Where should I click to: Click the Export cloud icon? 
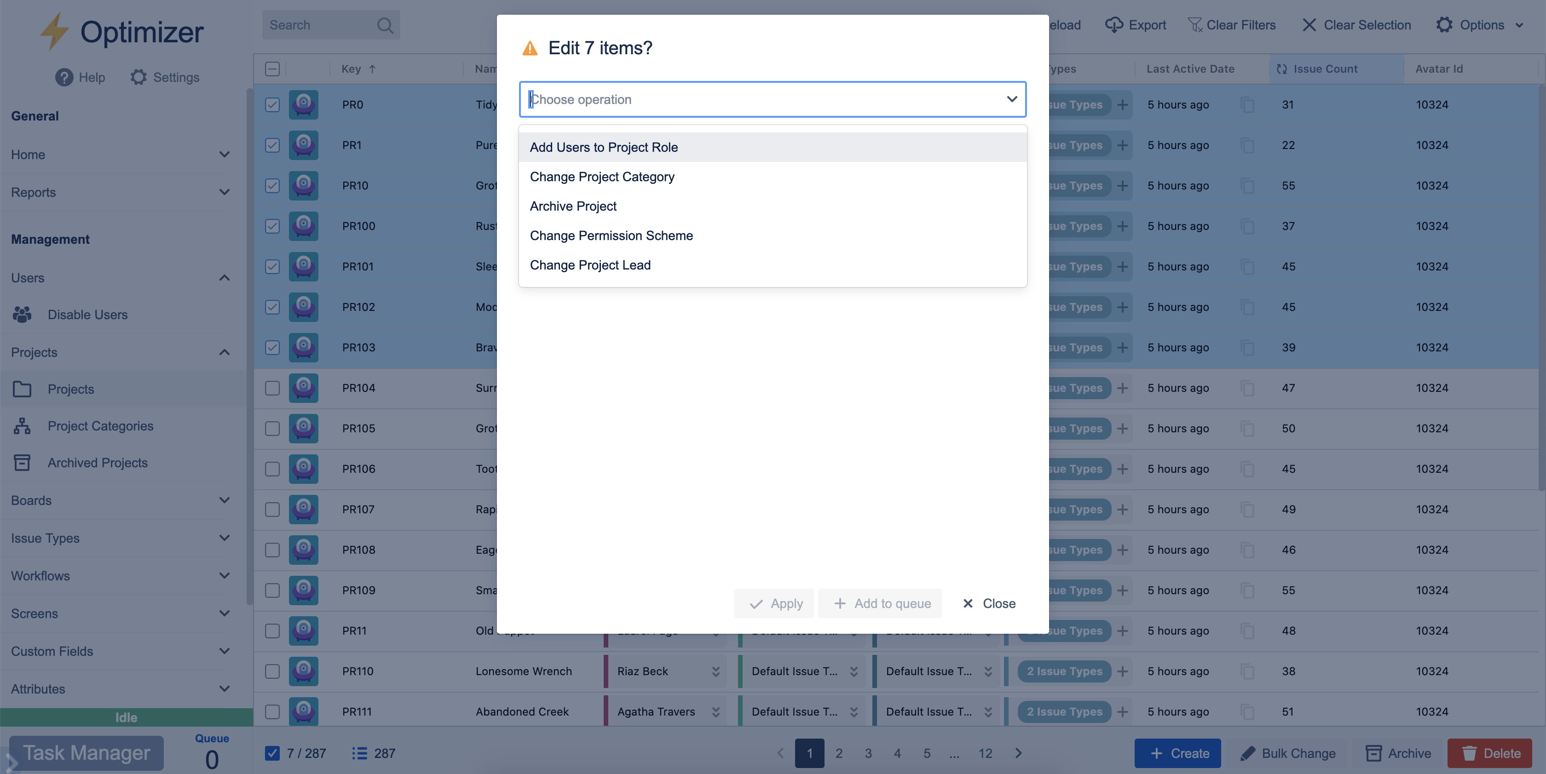pos(1114,24)
